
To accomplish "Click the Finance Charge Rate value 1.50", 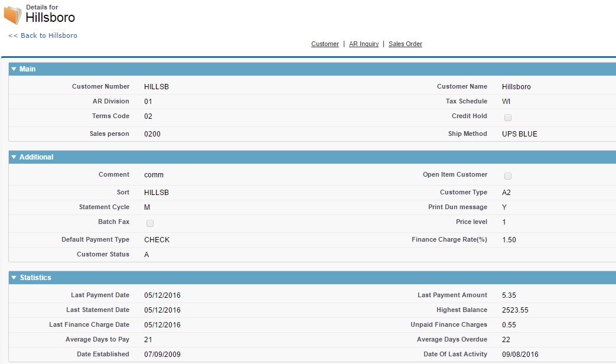I will coord(509,240).
